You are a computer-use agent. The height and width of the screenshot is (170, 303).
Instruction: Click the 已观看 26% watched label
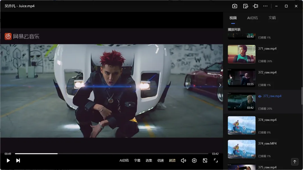coord(265,61)
